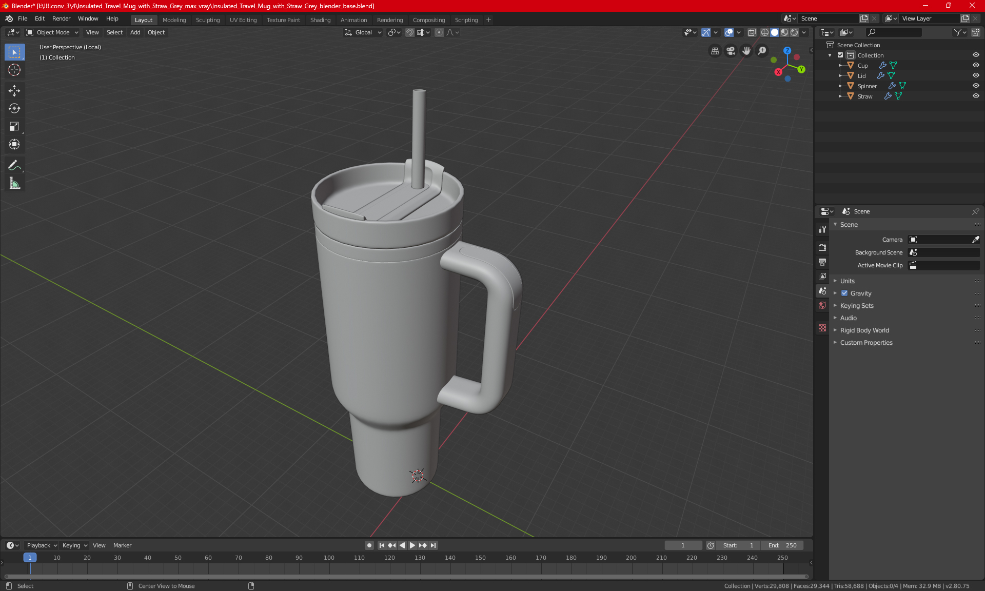Image resolution: width=985 pixels, height=591 pixels.
Task: Open the Object Mode dropdown
Action: (52, 32)
